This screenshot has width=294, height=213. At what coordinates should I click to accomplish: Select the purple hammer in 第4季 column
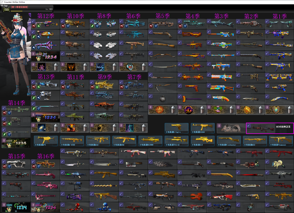pyautogui.click(x=192, y=99)
